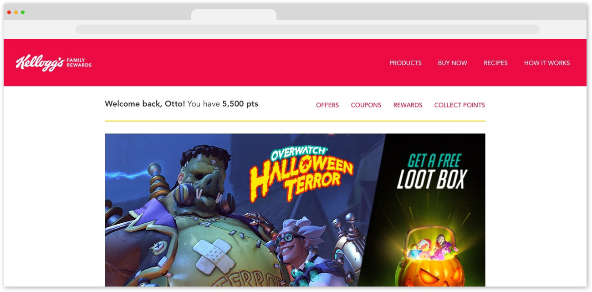Click the Collect Points link
592x292 pixels.
pos(459,105)
